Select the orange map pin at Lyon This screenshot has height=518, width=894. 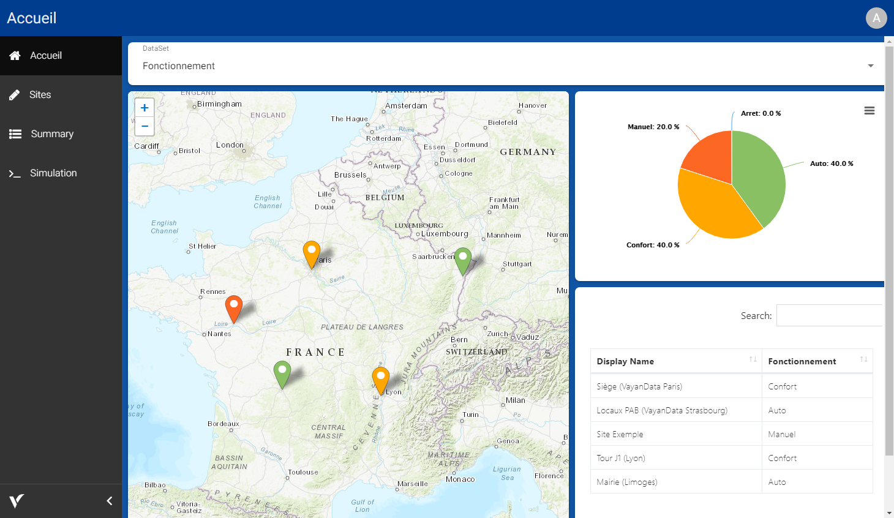coord(380,378)
